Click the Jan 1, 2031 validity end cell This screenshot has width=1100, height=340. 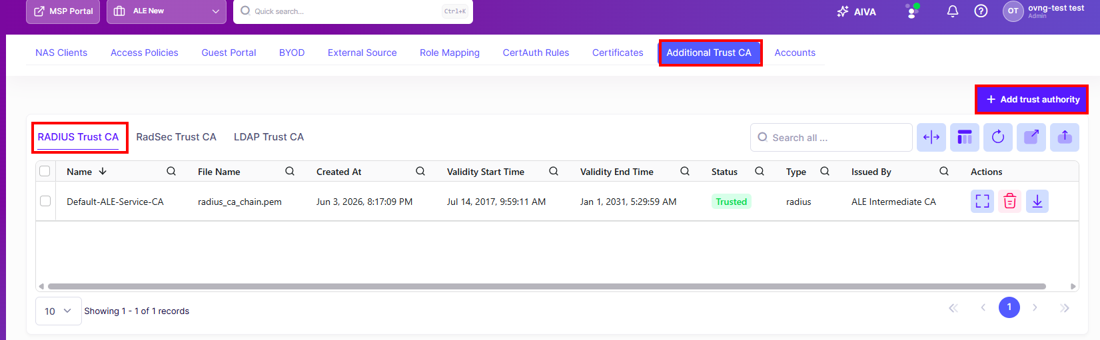(628, 202)
